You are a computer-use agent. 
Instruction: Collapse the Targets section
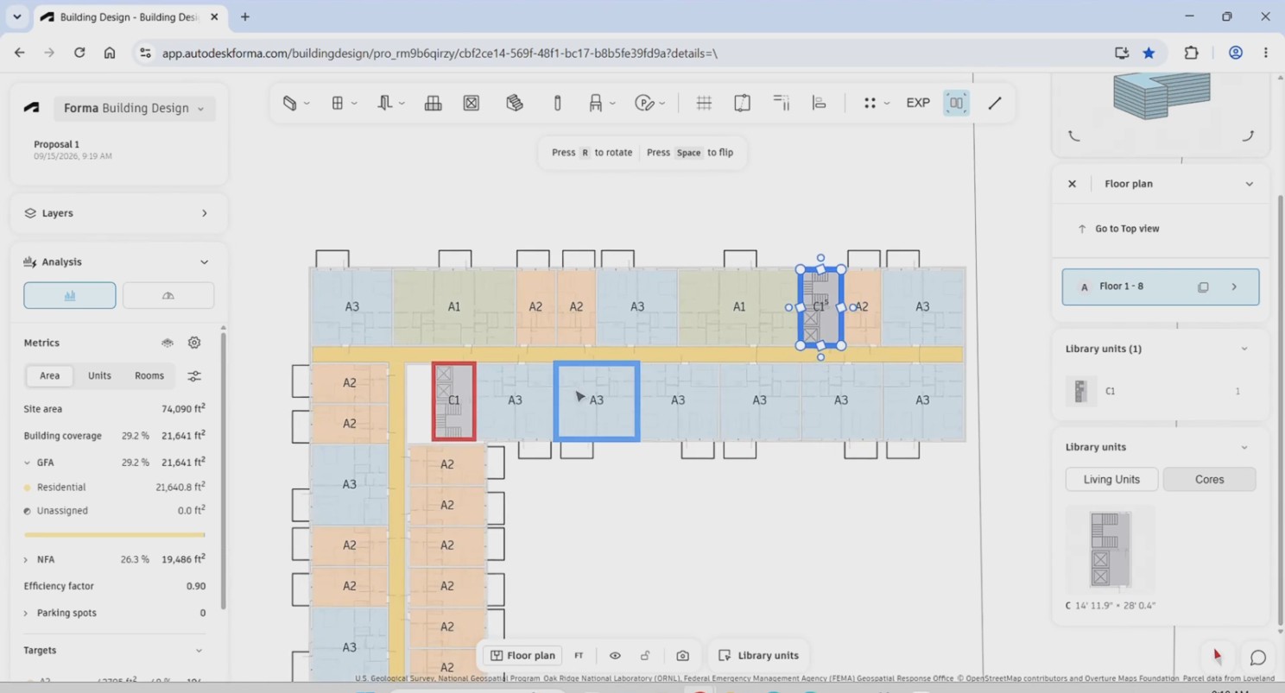coord(199,651)
